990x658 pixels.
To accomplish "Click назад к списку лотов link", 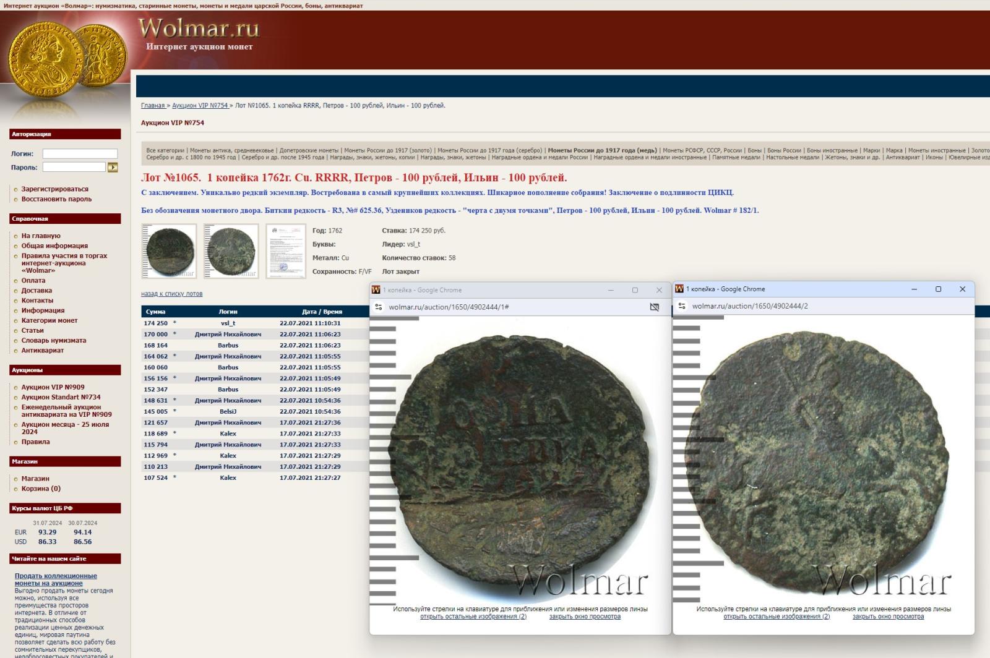I will (x=171, y=294).
